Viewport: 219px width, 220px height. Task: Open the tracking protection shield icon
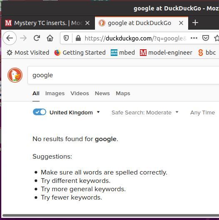(66, 38)
